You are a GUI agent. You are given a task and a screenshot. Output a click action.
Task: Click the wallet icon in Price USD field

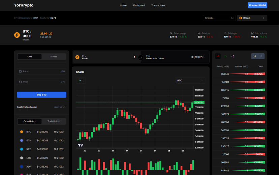(x=20, y=71)
